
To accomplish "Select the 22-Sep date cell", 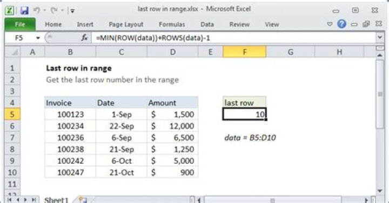I will pos(122,126).
